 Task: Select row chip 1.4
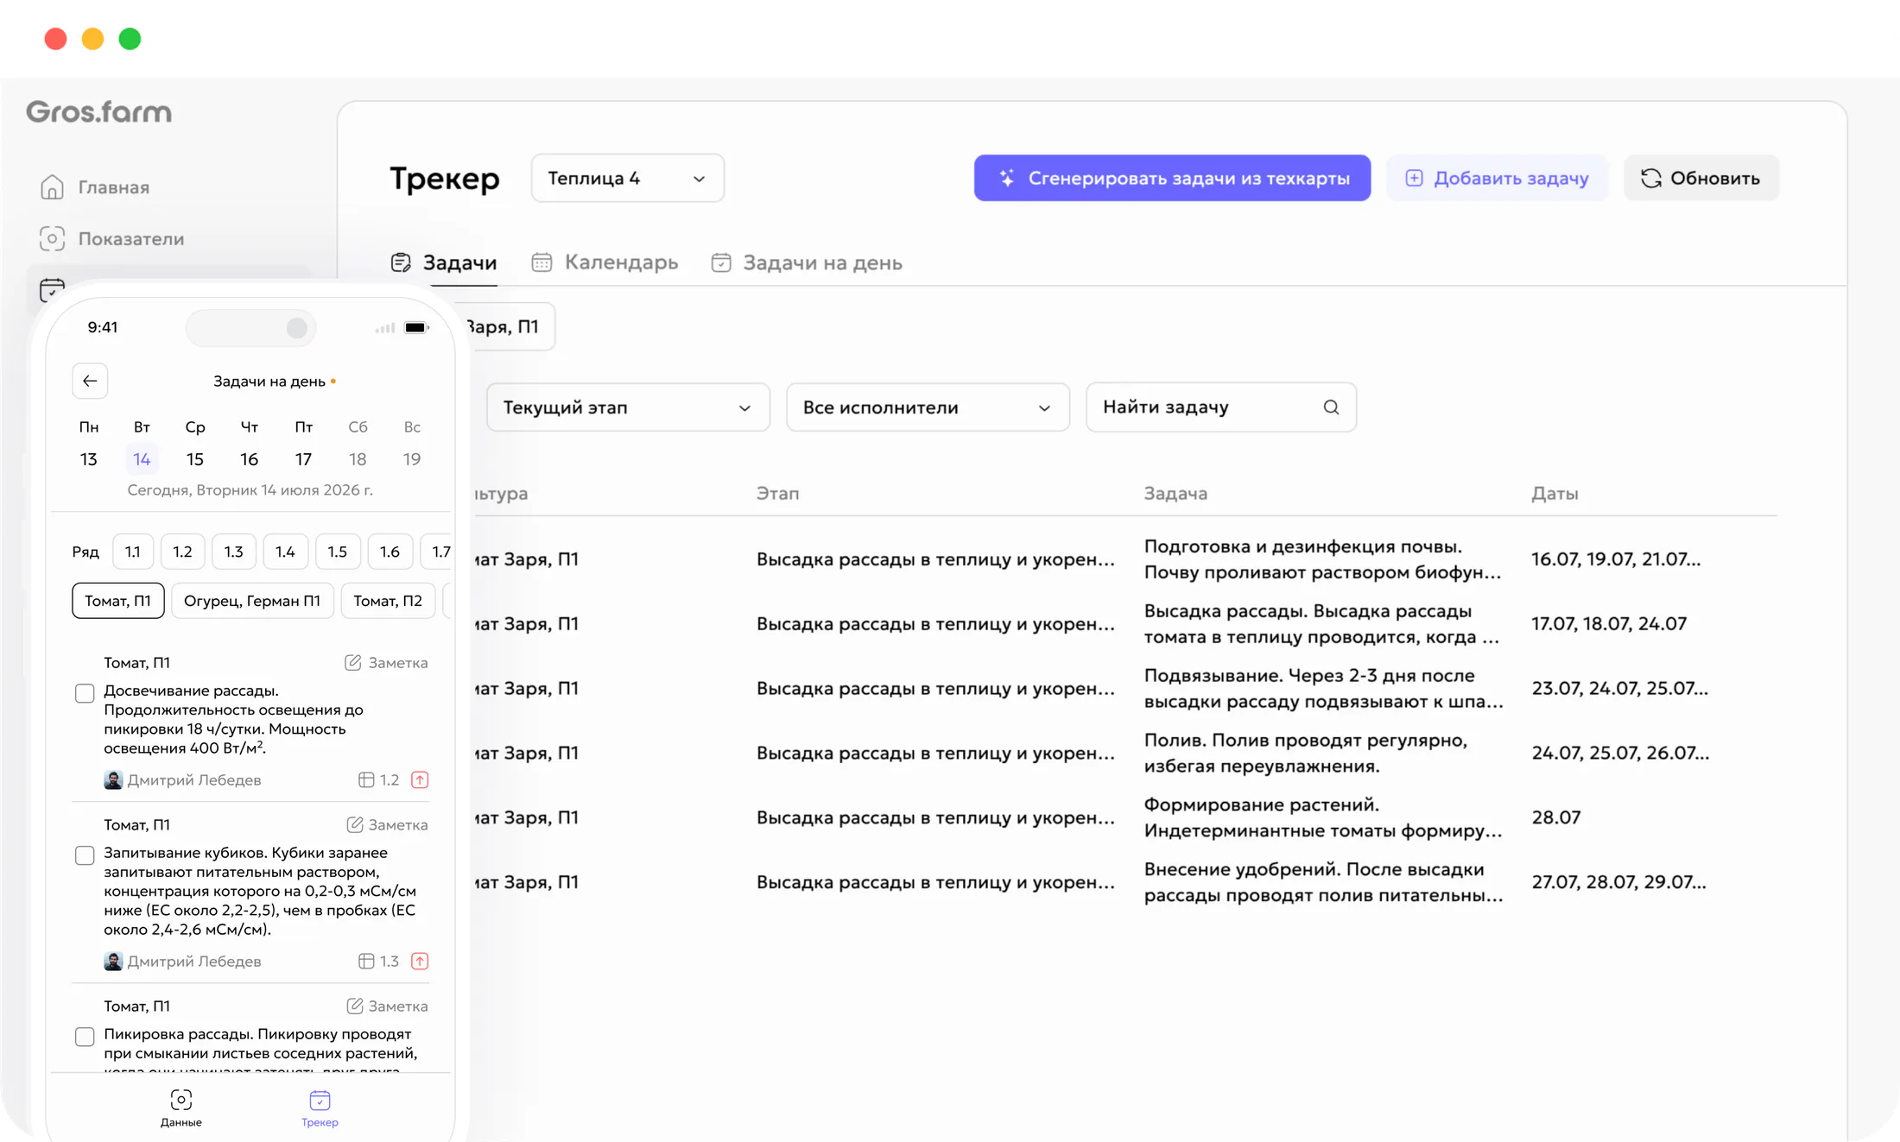(x=285, y=552)
